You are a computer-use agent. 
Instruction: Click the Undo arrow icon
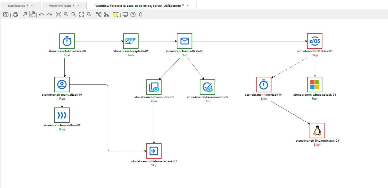coord(41,14)
